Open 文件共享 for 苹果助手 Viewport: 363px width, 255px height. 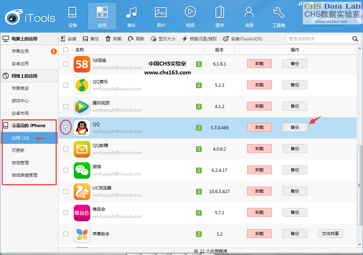[330, 234]
